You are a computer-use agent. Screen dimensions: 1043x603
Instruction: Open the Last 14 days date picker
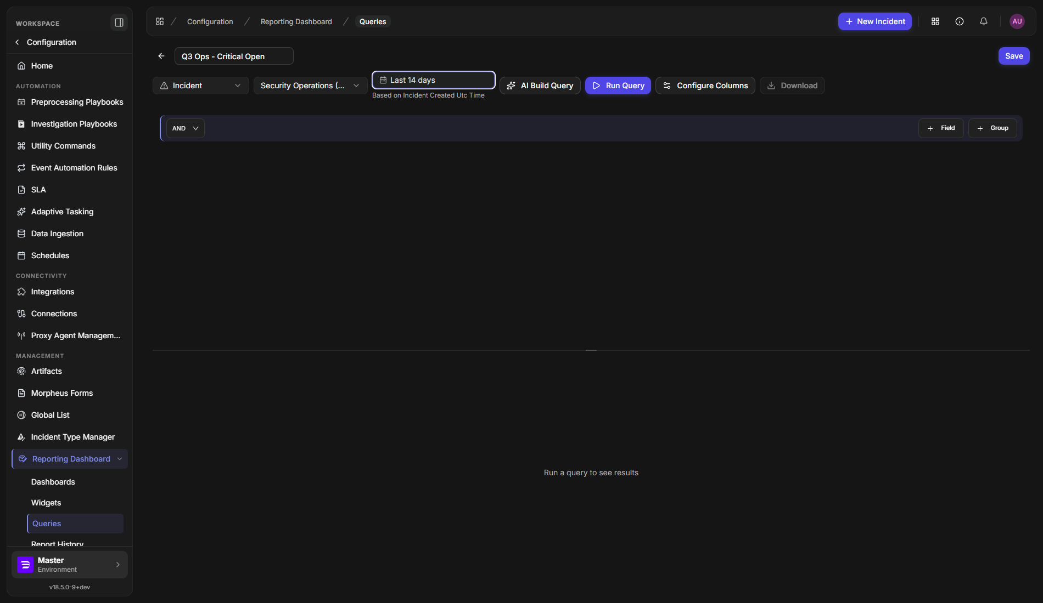pos(434,80)
